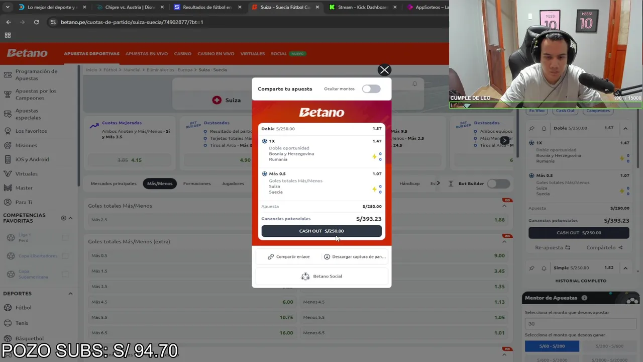This screenshot has width=643, height=362.
Task: Switch to Stream - Kick Dashboard browser tab
Action: click(x=363, y=8)
